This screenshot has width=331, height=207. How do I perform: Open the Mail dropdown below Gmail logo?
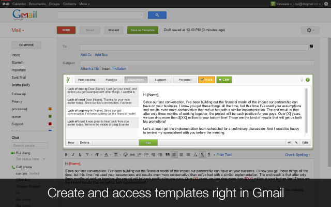[18, 31]
